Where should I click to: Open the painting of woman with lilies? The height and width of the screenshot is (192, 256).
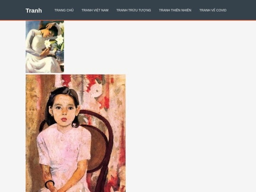coord(45,46)
